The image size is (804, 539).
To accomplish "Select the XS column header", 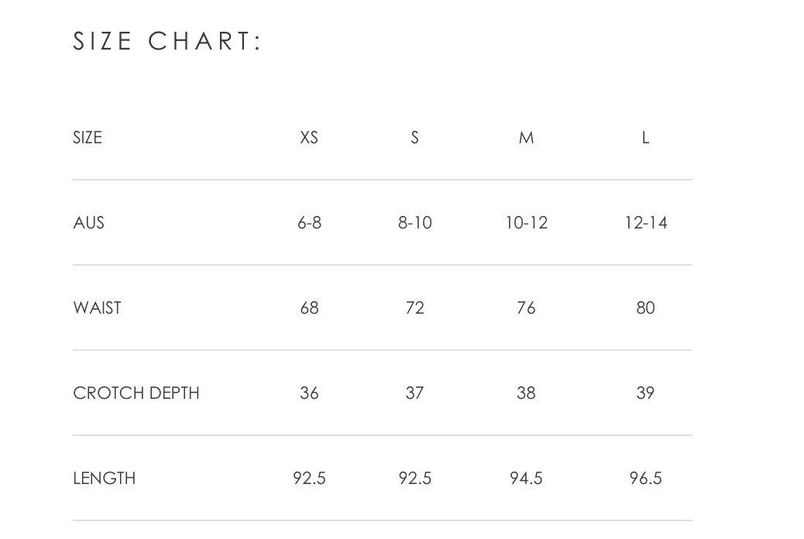I will click(309, 137).
